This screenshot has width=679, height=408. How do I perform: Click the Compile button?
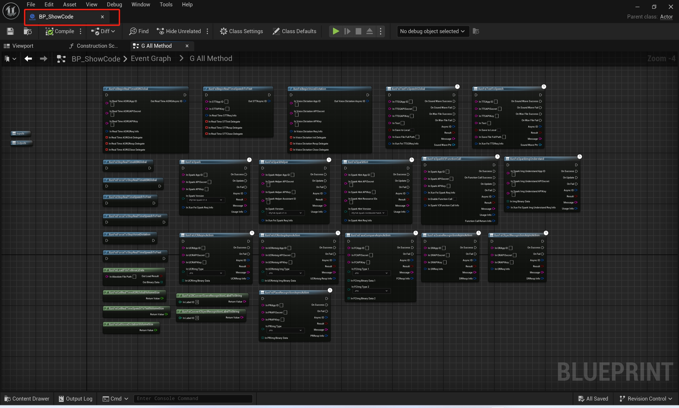(60, 31)
